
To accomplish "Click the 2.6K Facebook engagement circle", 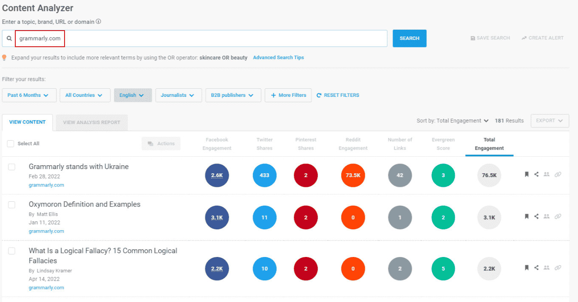I will [217, 175].
